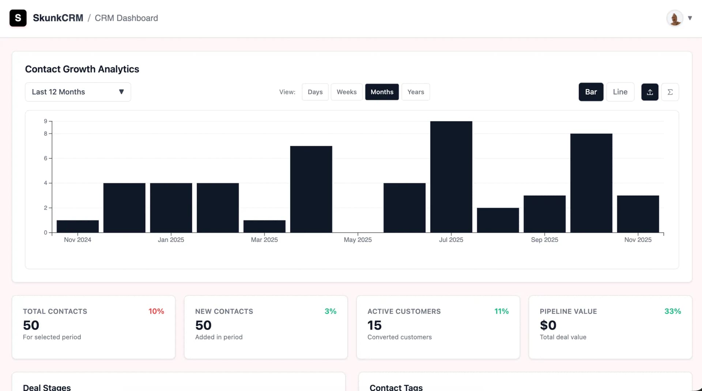Click the Contact Growth Analytics heading
Viewport: 702px width, 391px height.
(x=82, y=69)
